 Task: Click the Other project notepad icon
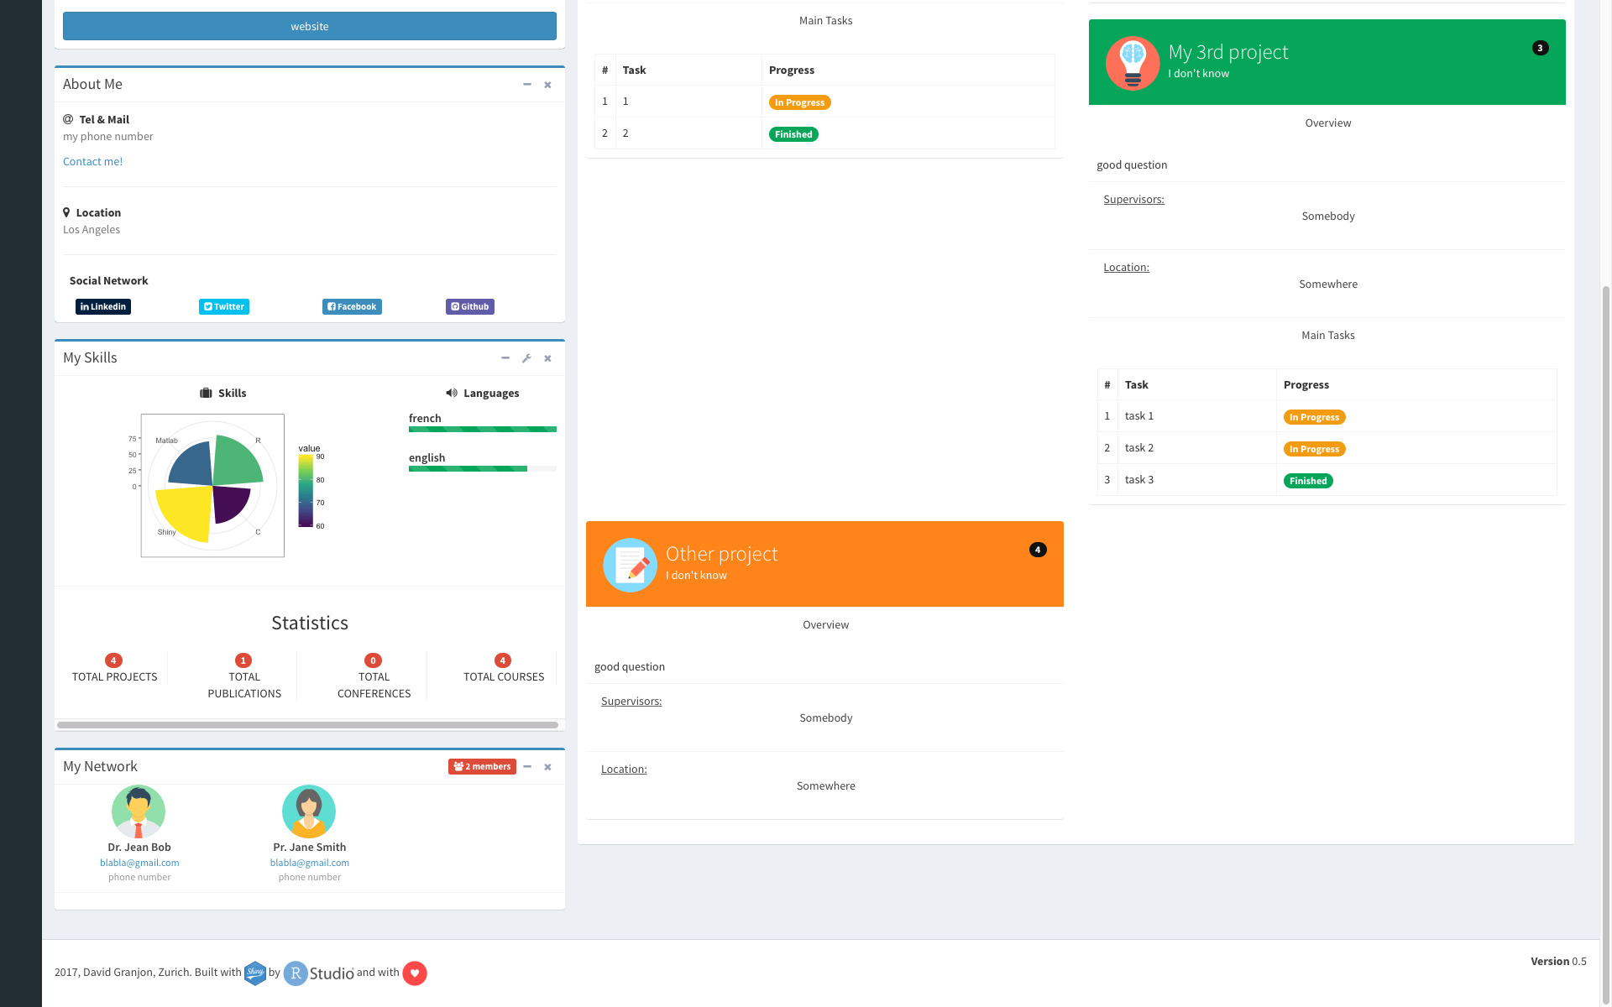pyautogui.click(x=630, y=565)
